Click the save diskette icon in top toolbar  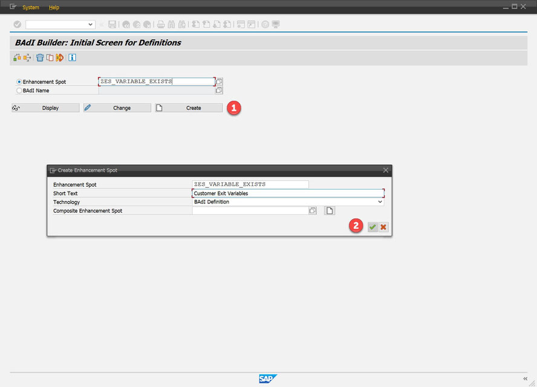point(112,24)
